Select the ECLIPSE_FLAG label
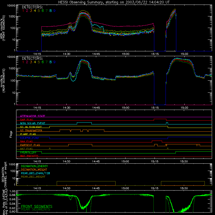215x215 pixels. 29,138
